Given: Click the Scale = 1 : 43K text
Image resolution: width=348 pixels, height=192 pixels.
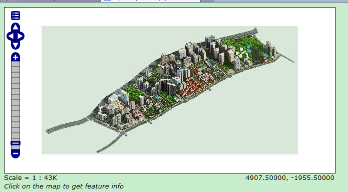Looking at the screenshot, I should tap(31, 178).
